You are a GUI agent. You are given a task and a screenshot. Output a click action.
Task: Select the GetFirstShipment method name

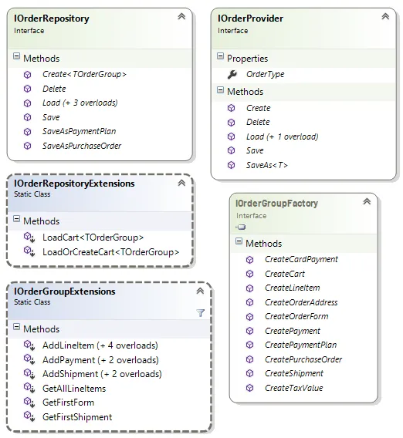click(77, 417)
